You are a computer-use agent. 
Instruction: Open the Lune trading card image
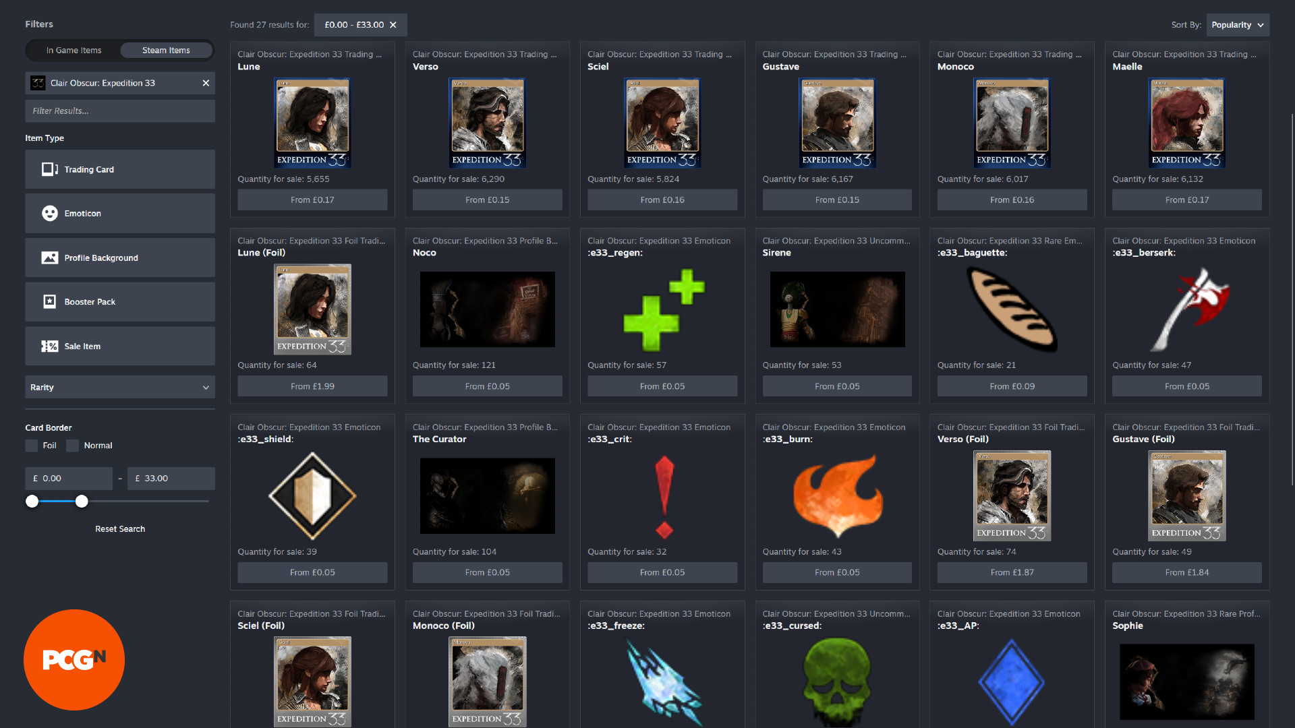(x=312, y=123)
